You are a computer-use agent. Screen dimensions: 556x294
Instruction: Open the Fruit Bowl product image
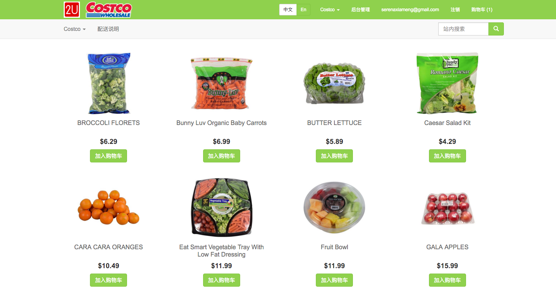point(334,208)
